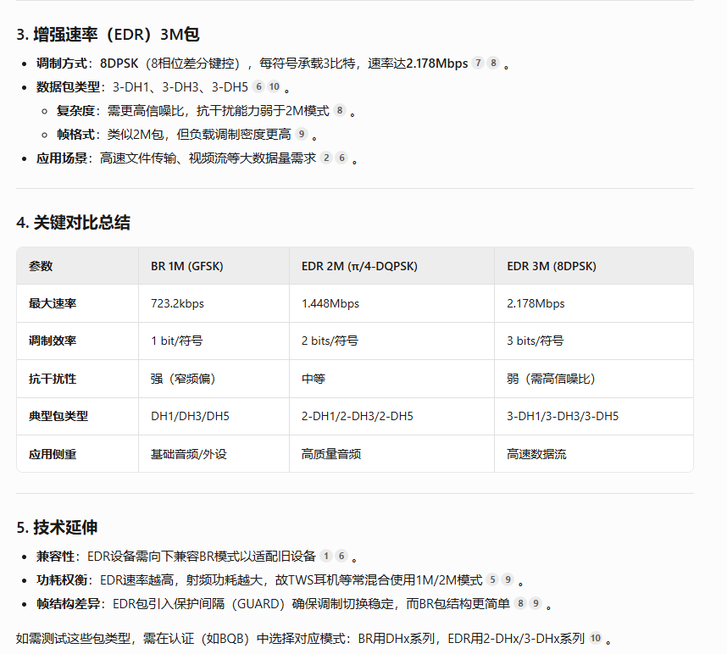This screenshot has width=727, height=654.
Task: Select the heading 4. 关键对比总结
Action: point(73,223)
